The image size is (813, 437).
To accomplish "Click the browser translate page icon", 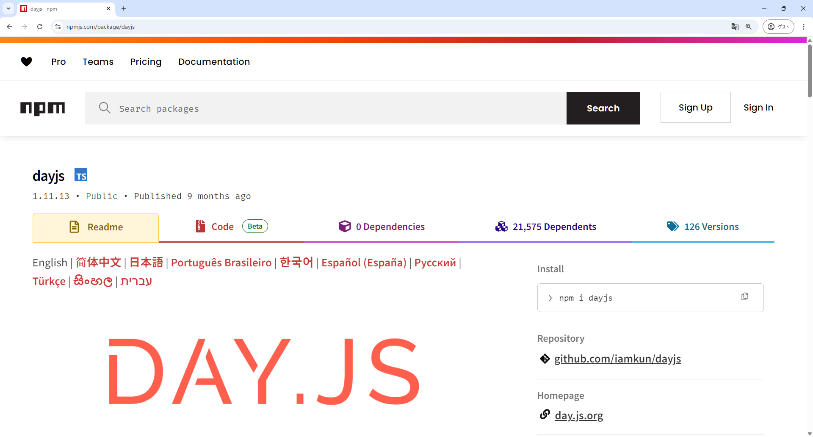I will (x=735, y=27).
